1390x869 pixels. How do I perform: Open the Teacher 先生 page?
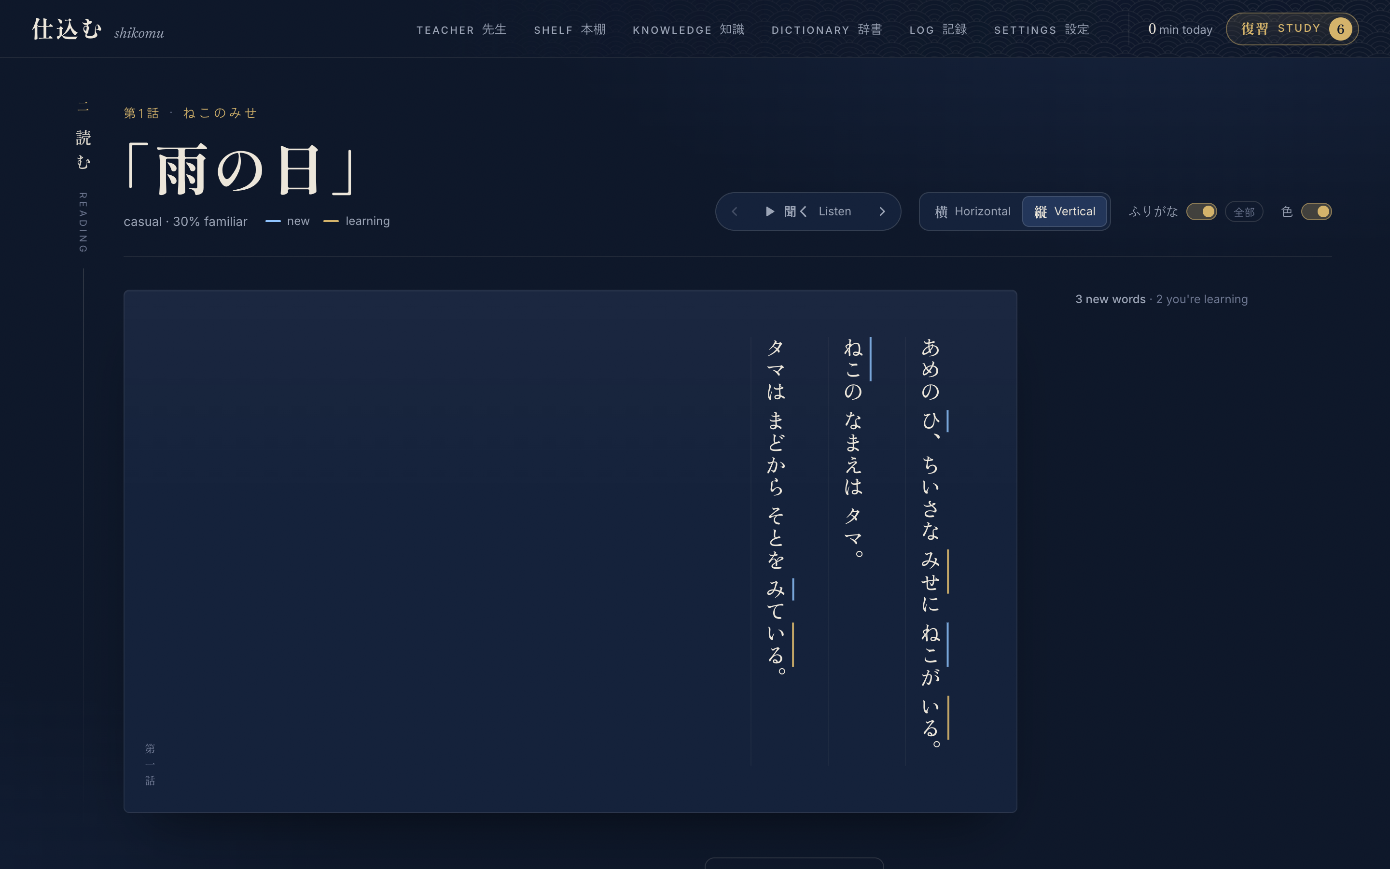click(x=461, y=29)
